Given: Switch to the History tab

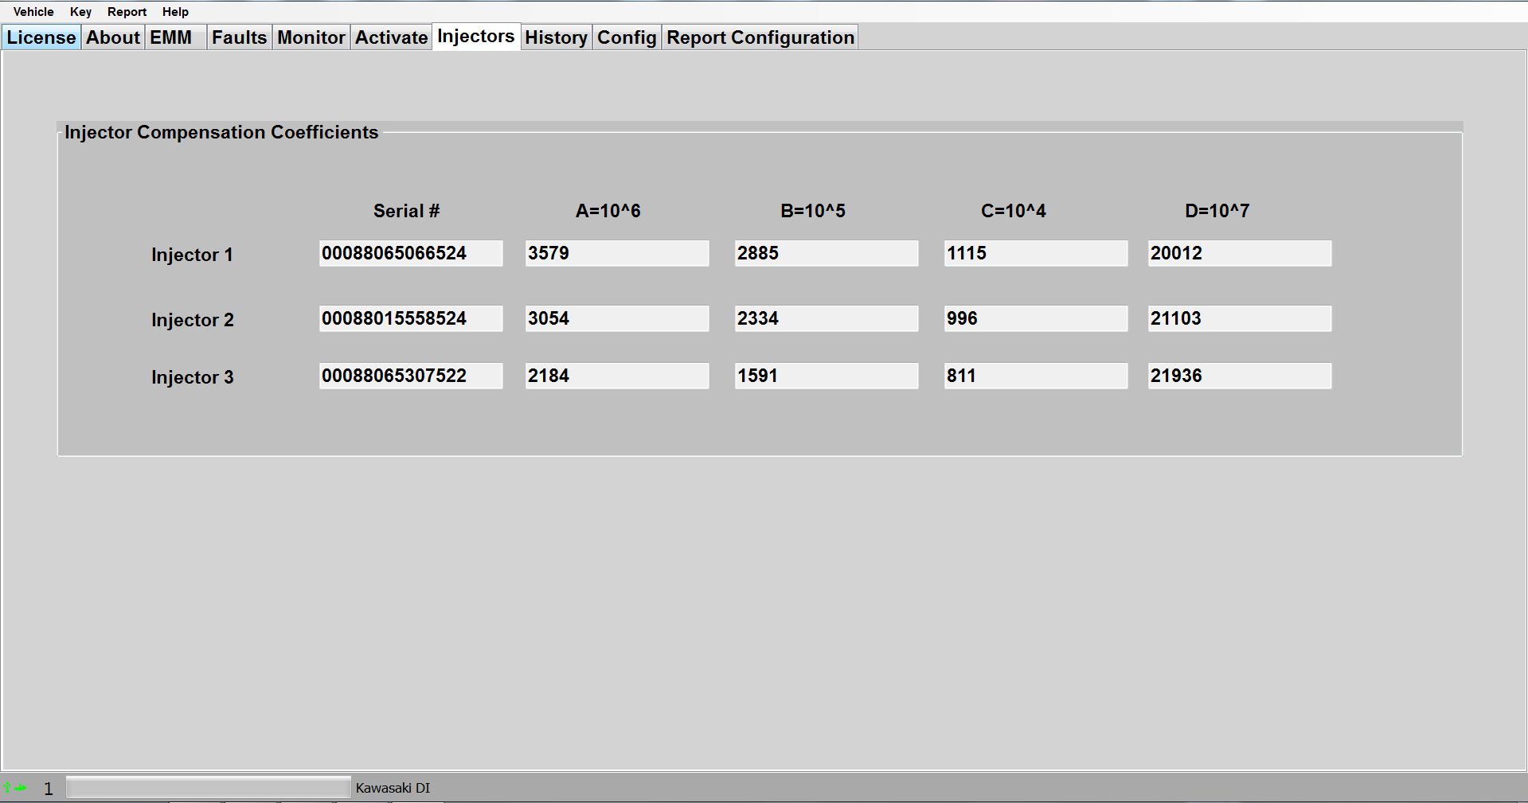Looking at the screenshot, I should coord(556,37).
